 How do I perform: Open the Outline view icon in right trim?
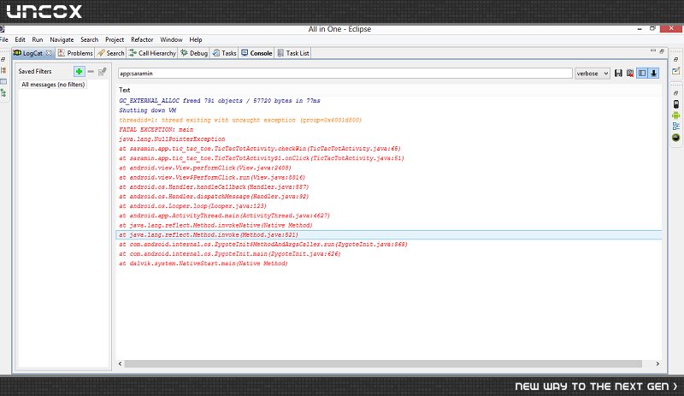[x=675, y=127]
